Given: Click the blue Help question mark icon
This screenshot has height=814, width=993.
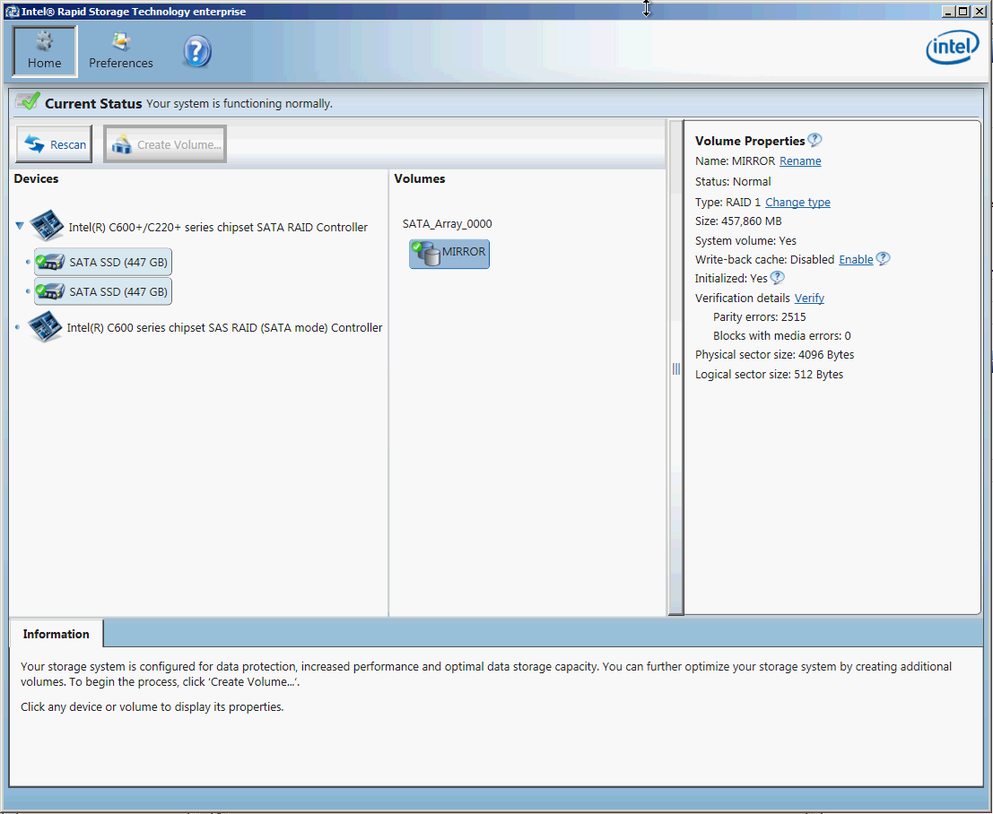Looking at the screenshot, I should 197,52.
